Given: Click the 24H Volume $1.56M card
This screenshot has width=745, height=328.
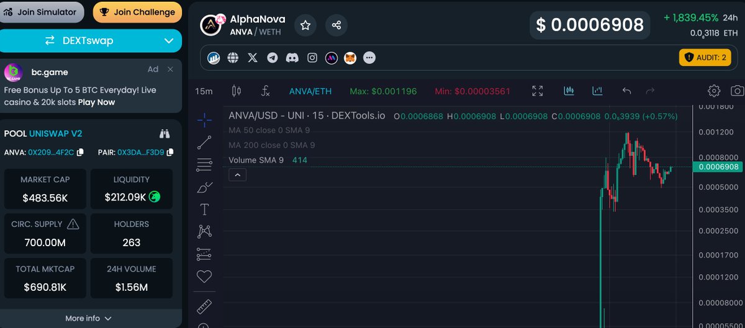Looking at the screenshot, I should (132, 278).
